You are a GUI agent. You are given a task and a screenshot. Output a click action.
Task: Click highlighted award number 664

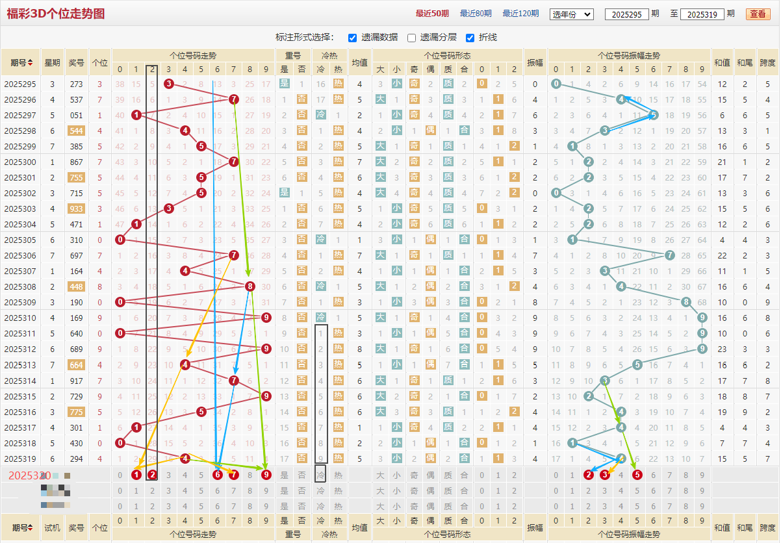pyautogui.click(x=77, y=365)
